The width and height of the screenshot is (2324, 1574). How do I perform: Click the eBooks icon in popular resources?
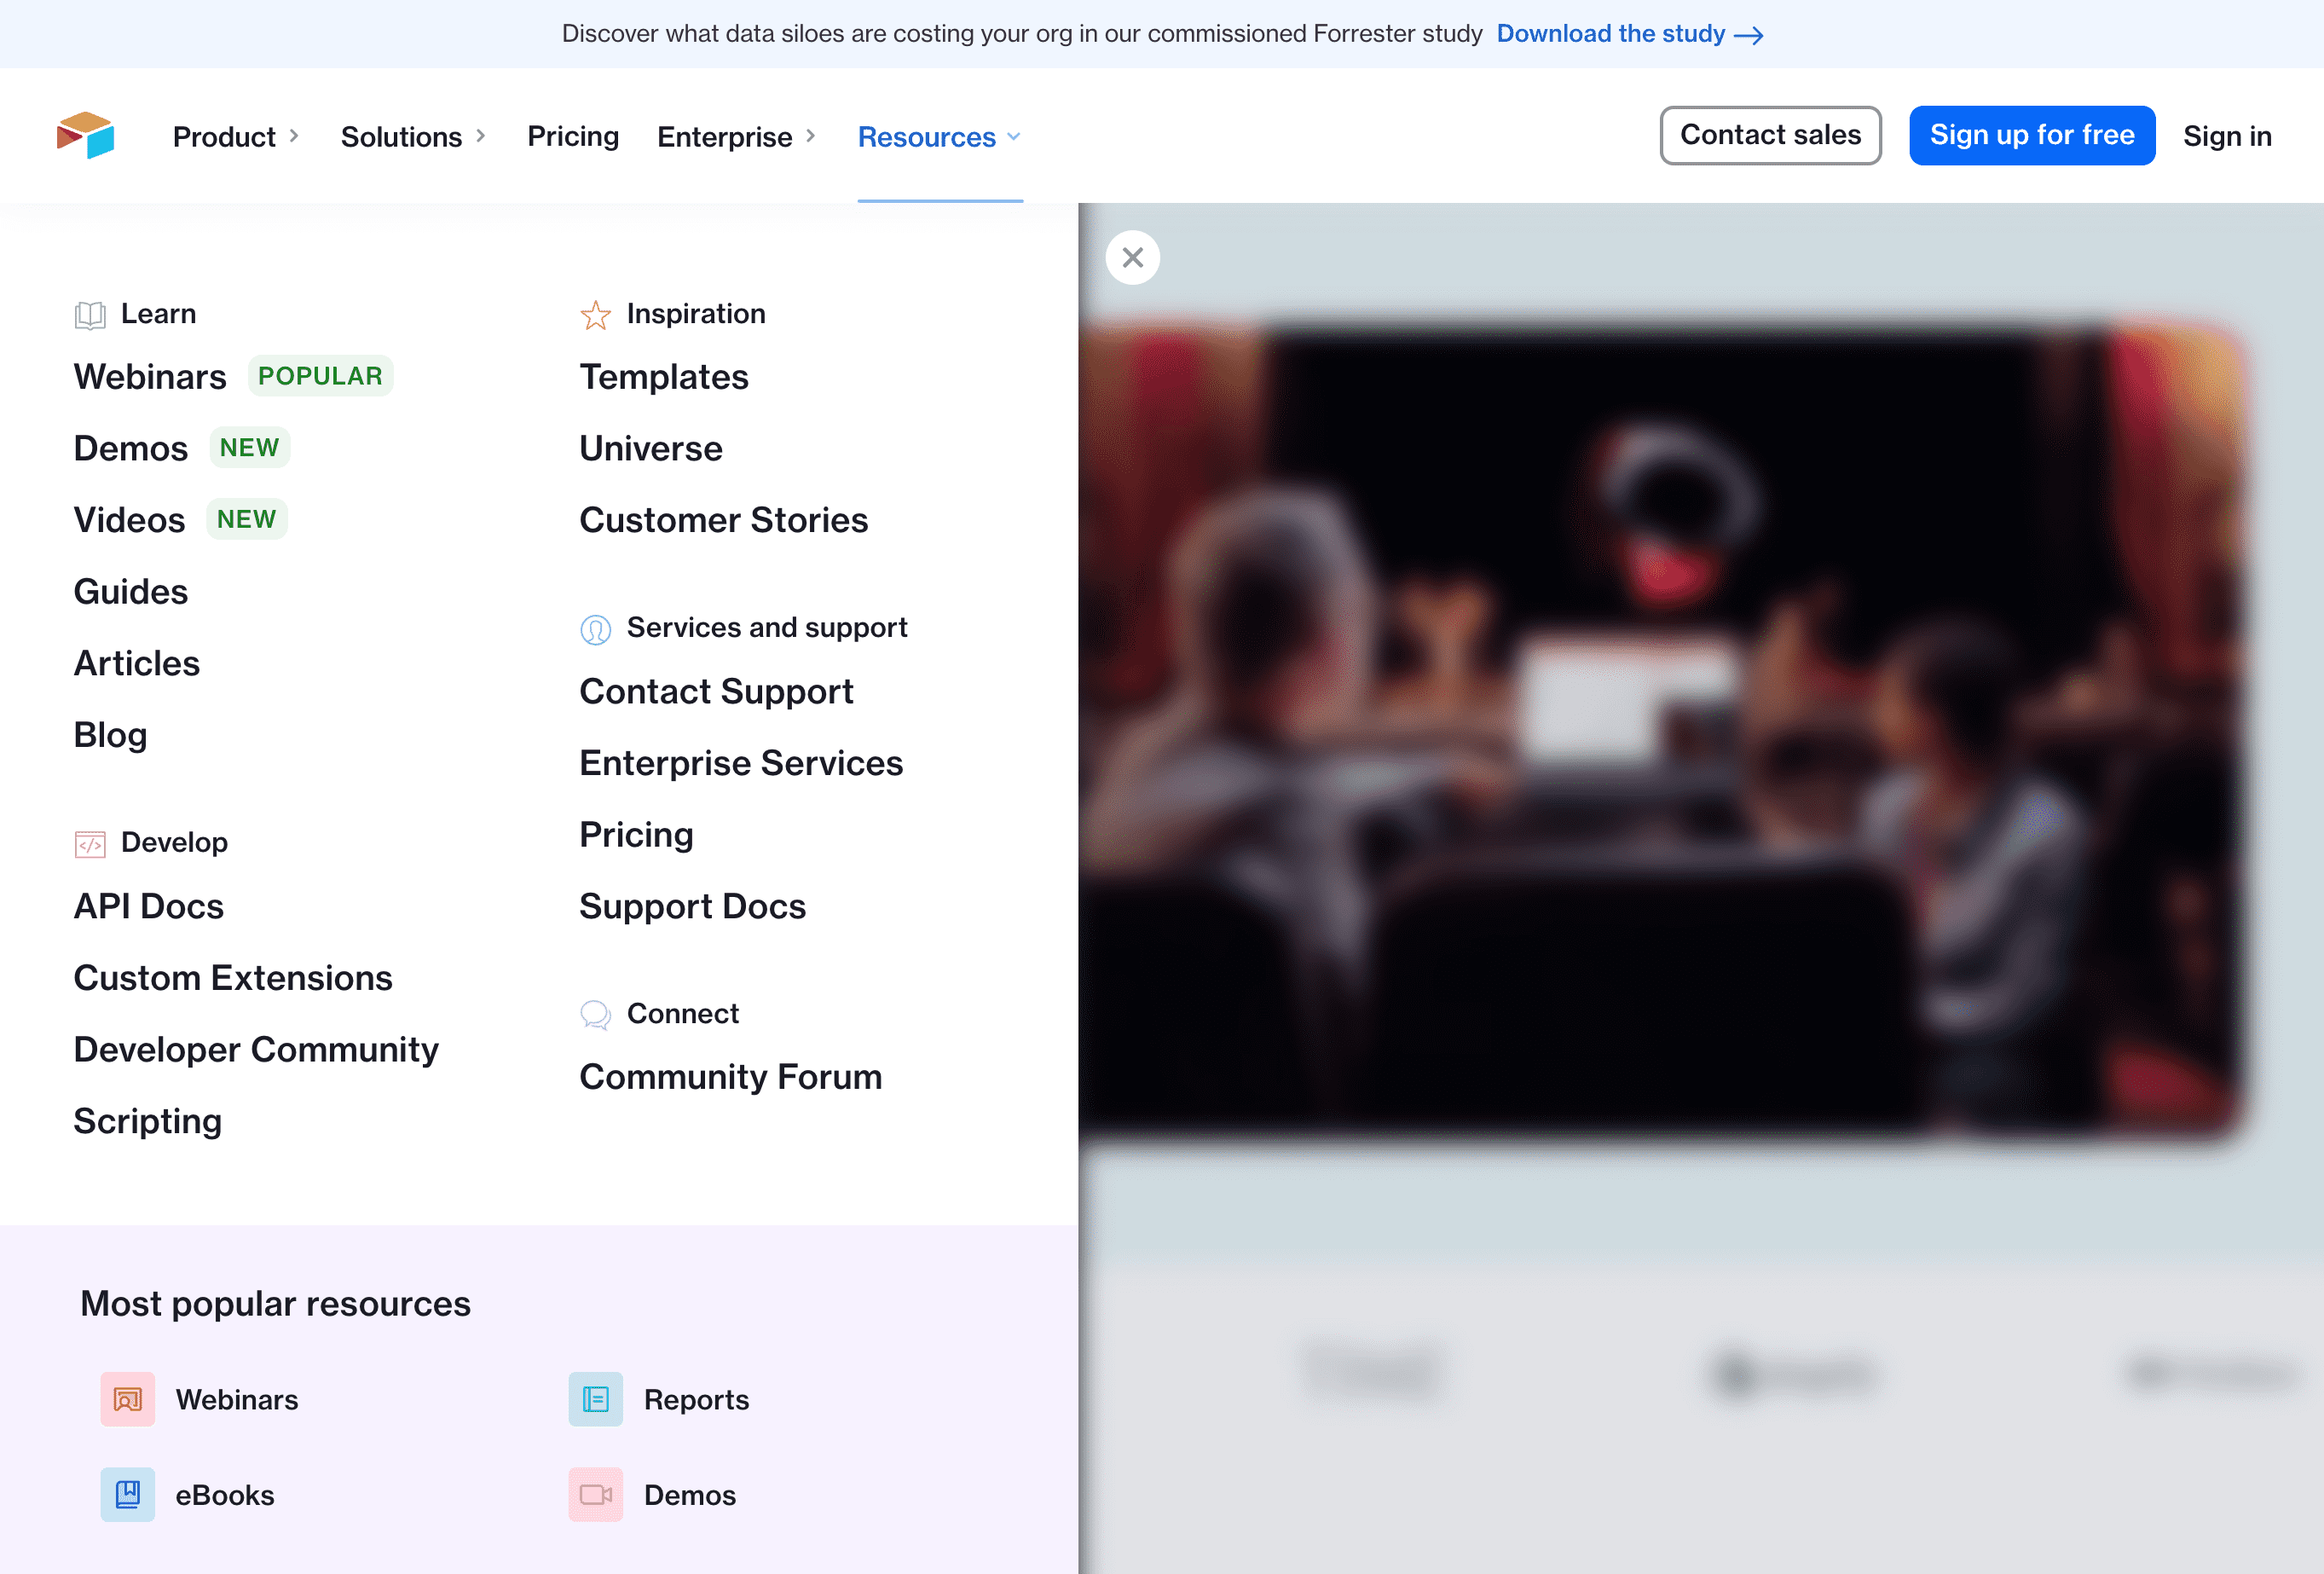coord(127,1494)
